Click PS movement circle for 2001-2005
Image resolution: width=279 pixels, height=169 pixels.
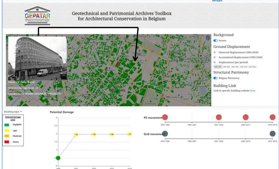pos(219,117)
